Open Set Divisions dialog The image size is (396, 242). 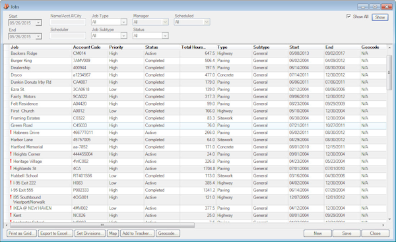pos(90,233)
